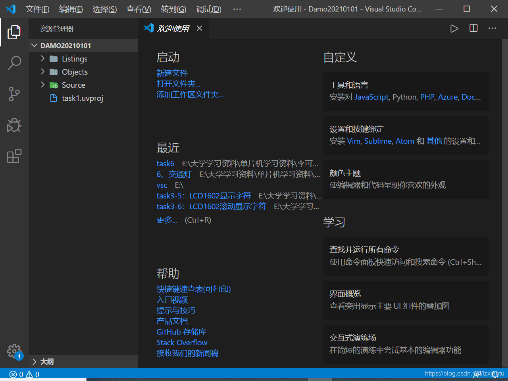Open the 调试(D) menu
The image size is (508, 381).
[209, 9]
